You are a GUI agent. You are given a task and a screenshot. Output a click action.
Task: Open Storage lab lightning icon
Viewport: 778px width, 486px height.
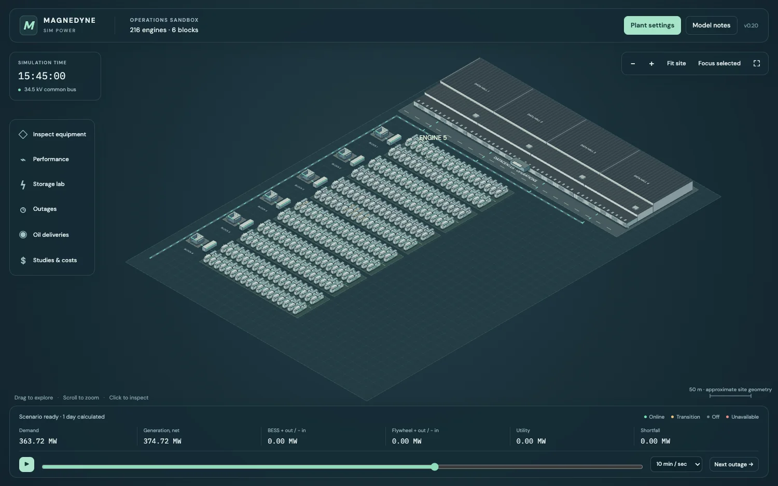click(23, 184)
